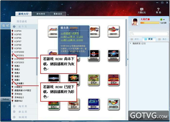The image size is (170, 122).
Task: Select 饿狼RB2 in the game list
Action: [x=18, y=101]
